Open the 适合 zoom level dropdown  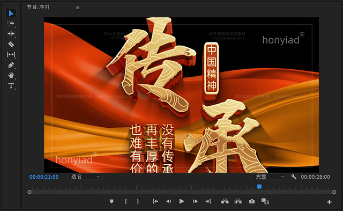pos(85,177)
